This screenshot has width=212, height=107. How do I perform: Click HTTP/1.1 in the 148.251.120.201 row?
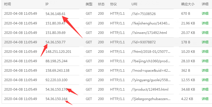117,52
